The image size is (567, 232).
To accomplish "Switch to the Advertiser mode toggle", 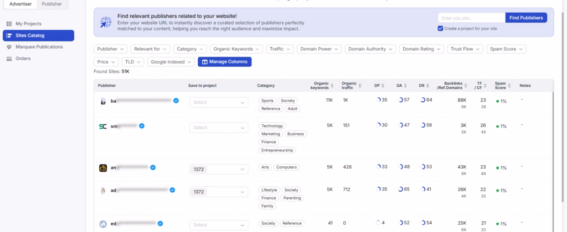I will coord(20,4).
